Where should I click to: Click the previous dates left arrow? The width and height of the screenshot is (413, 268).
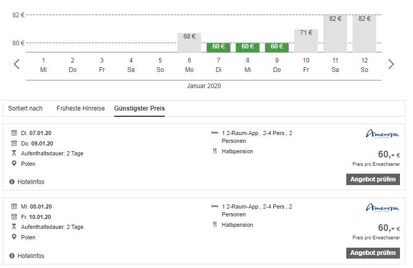(x=17, y=64)
